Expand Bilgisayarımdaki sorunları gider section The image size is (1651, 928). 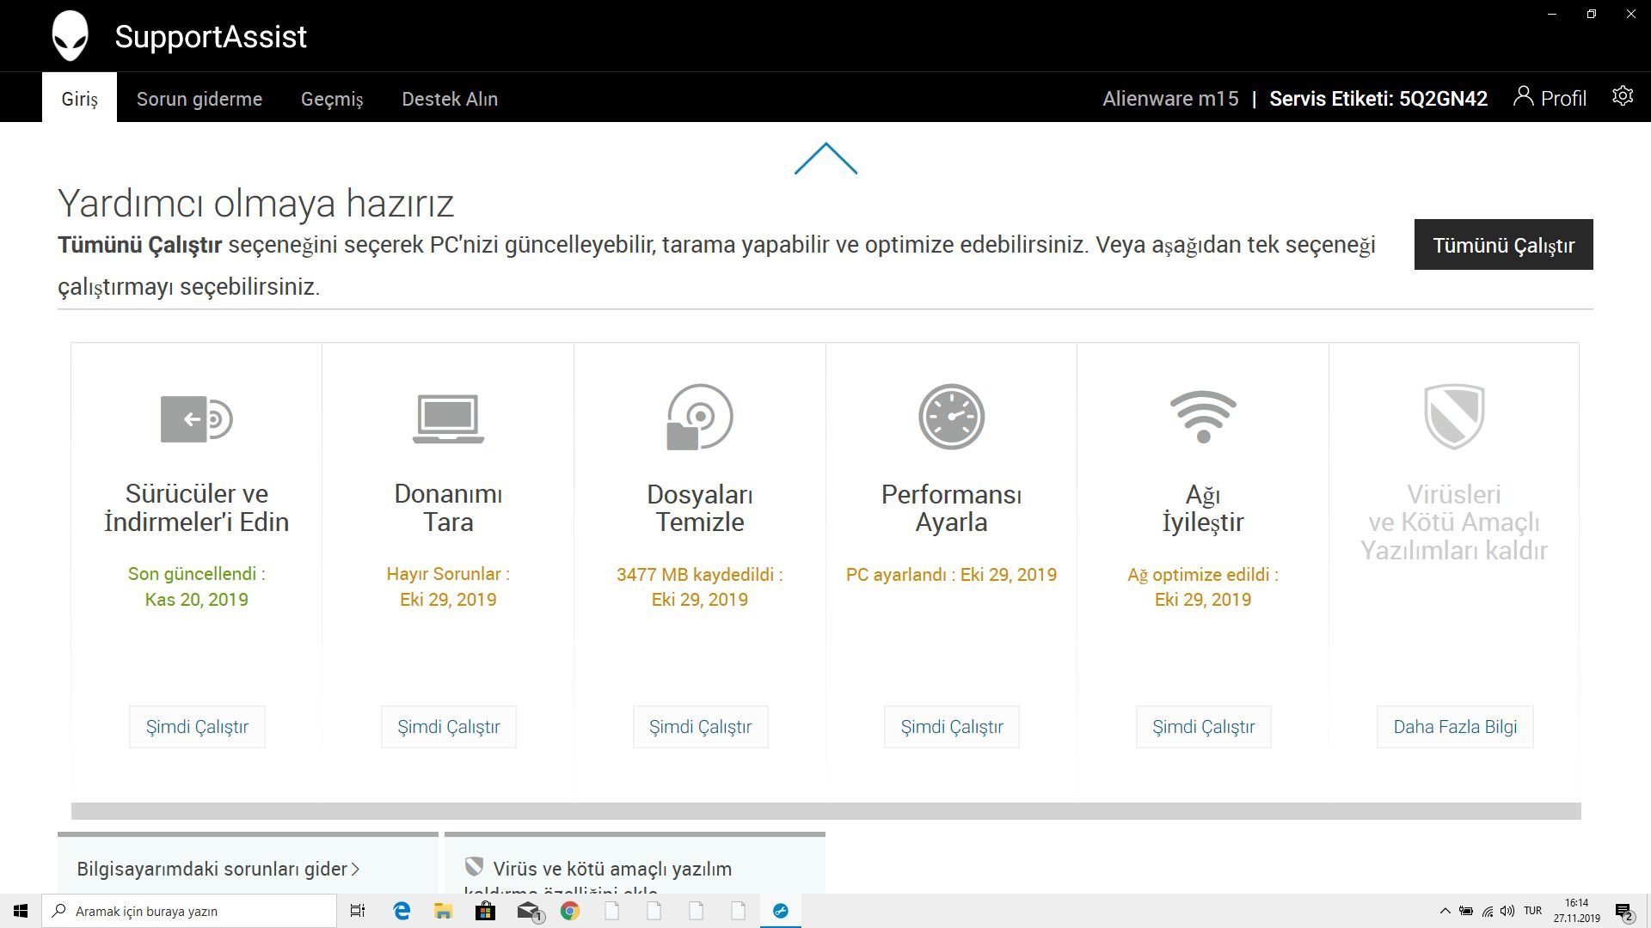coord(218,869)
